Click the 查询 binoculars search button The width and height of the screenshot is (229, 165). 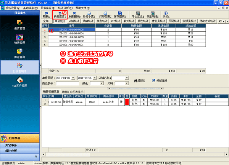point(139,81)
